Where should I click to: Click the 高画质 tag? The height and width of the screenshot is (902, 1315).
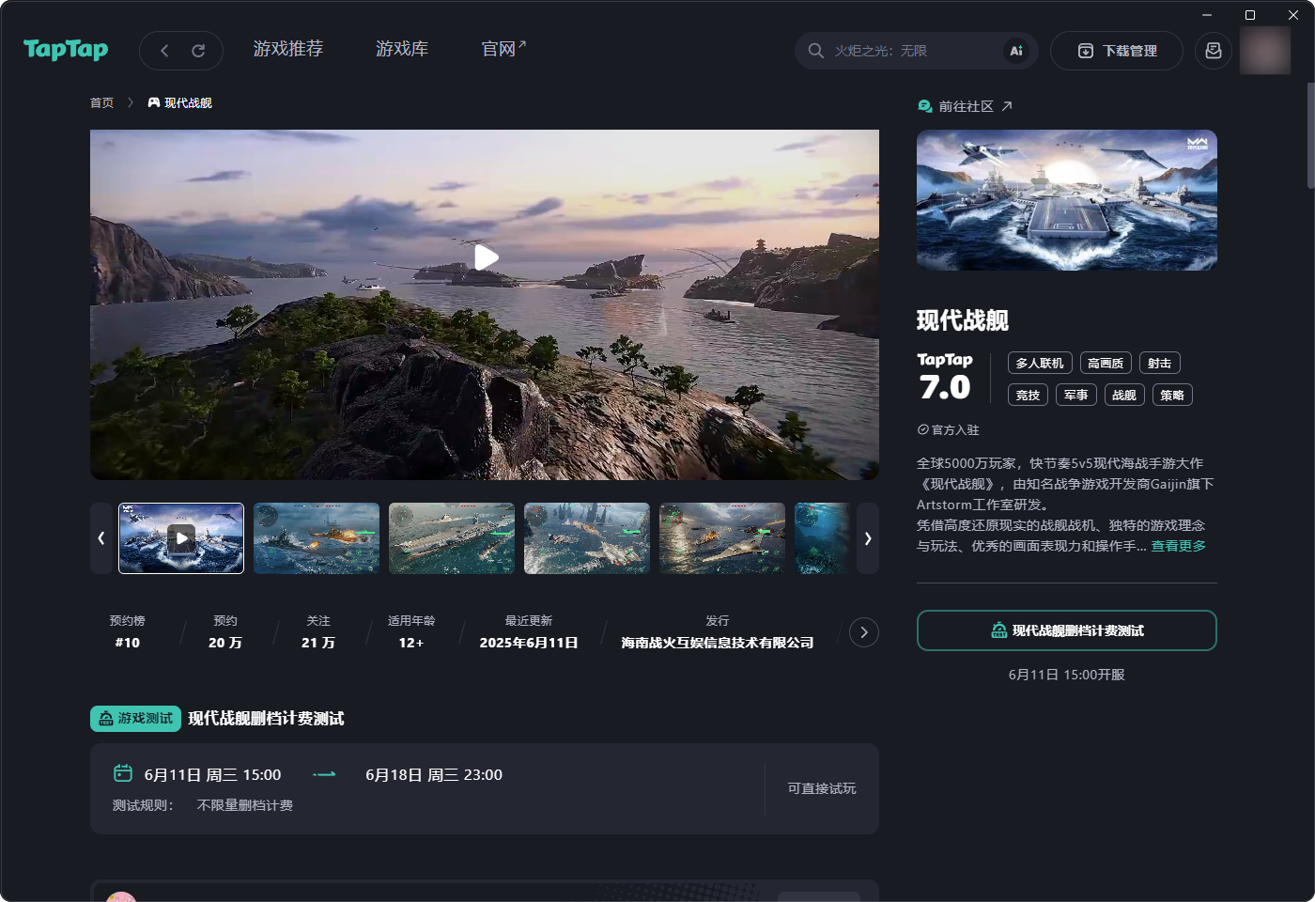[x=1106, y=364]
